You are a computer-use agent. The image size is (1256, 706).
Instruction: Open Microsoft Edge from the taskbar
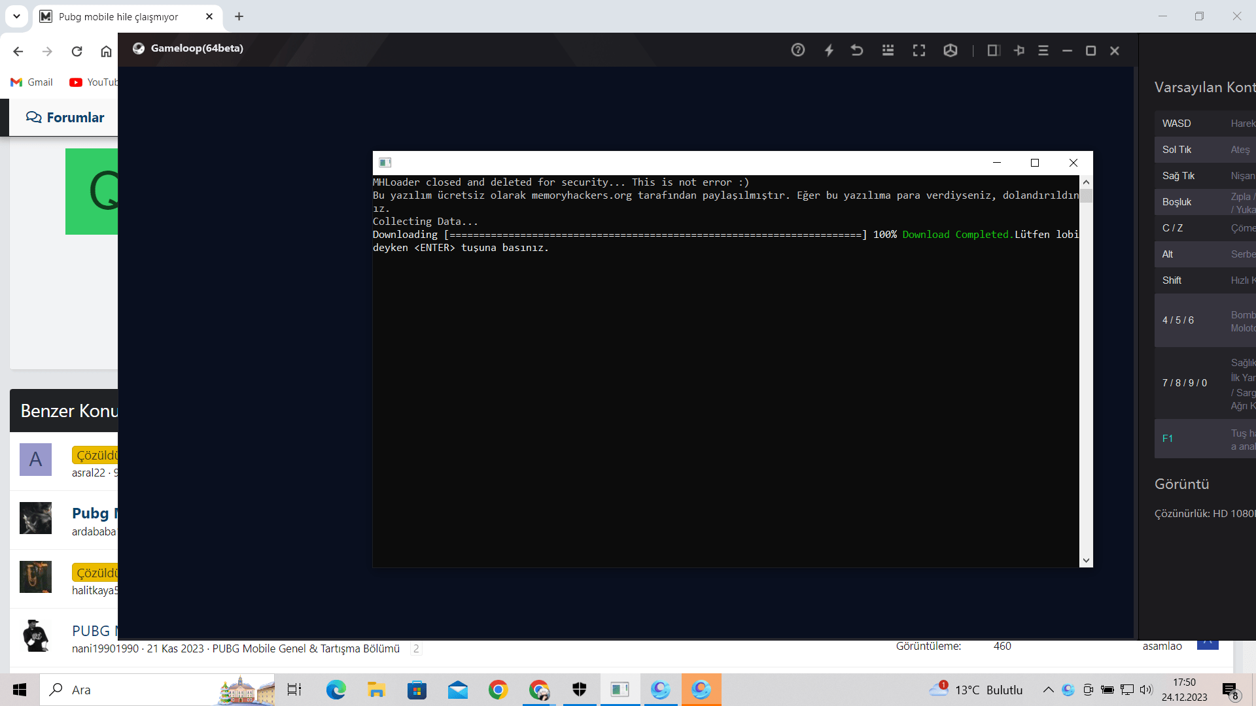[x=336, y=690]
